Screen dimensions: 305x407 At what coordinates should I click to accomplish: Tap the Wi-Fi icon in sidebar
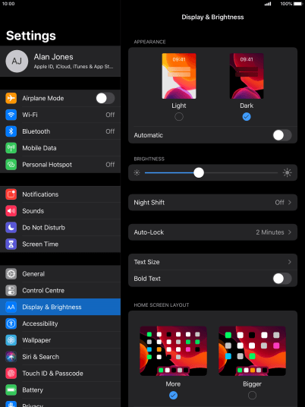tap(11, 115)
